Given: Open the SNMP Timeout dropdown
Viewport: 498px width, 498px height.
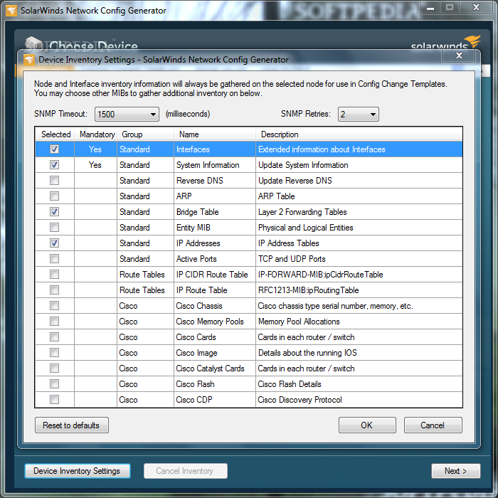Looking at the screenshot, I should [127, 114].
